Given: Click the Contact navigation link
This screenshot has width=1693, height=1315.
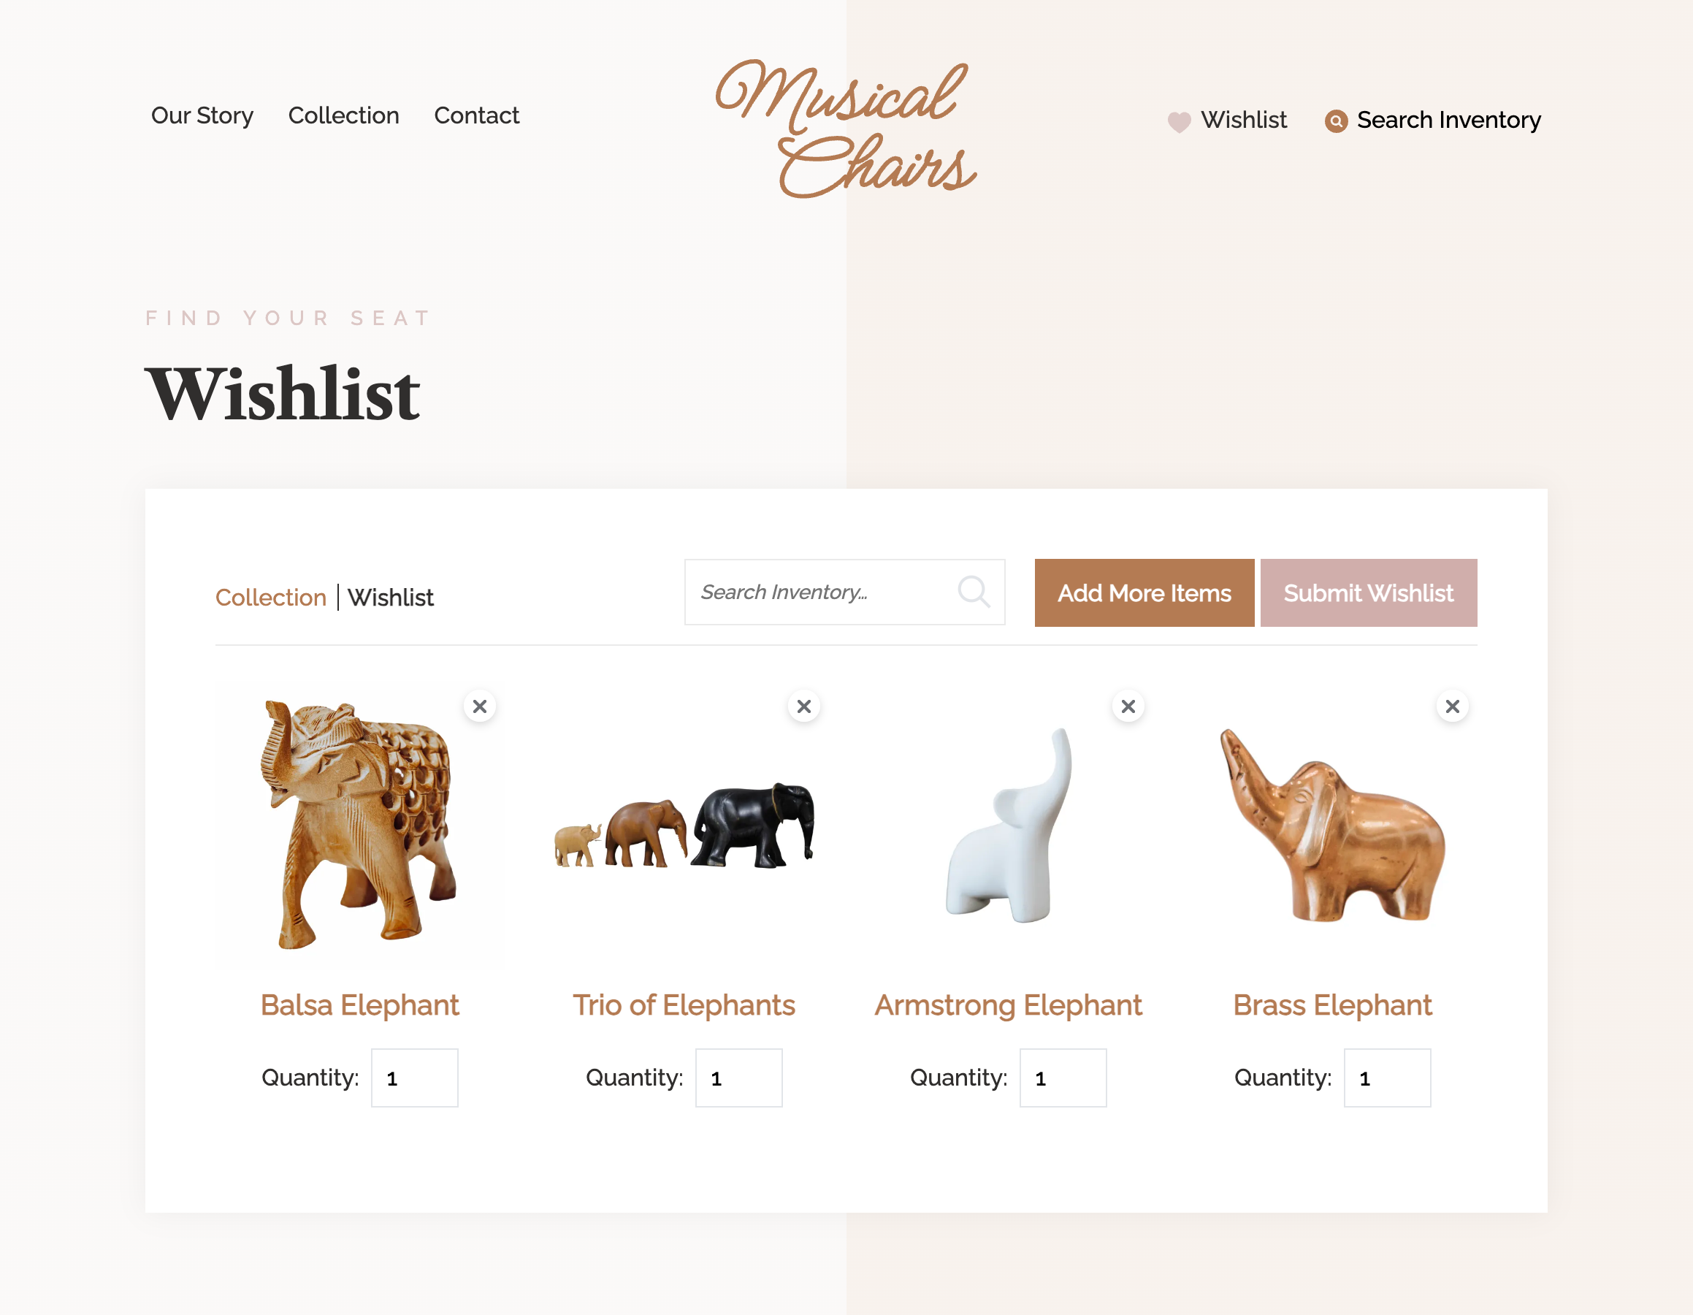Looking at the screenshot, I should (x=475, y=114).
